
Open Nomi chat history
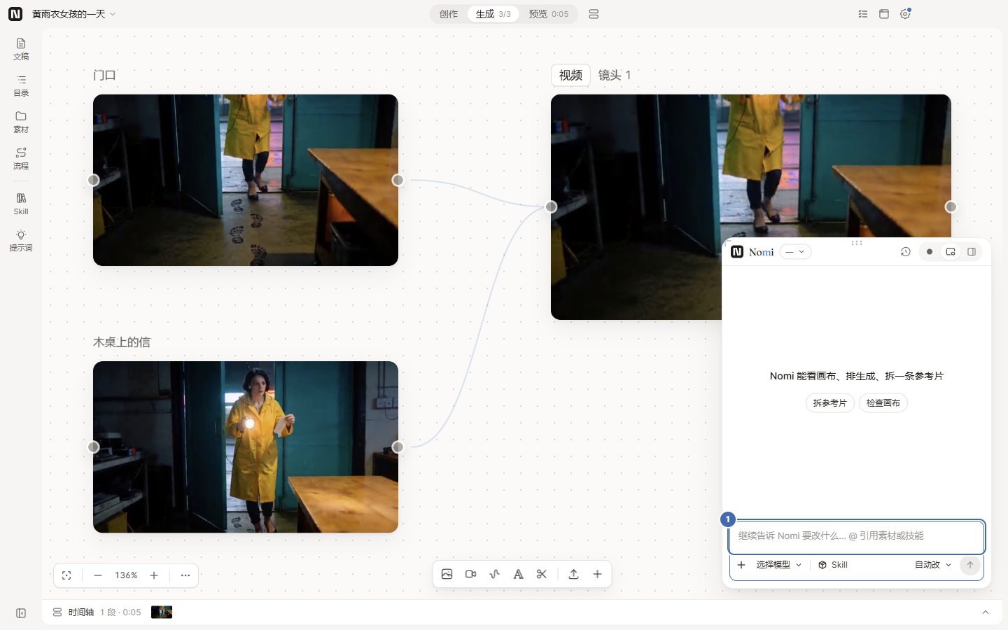(x=905, y=252)
